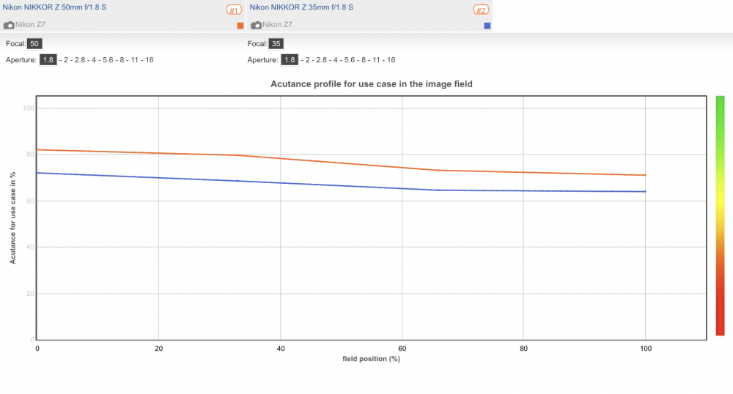Open the Nikon NIKKOR Z 50mm f/1.8 S link
The width and height of the screenshot is (733, 394).
[x=54, y=7]
